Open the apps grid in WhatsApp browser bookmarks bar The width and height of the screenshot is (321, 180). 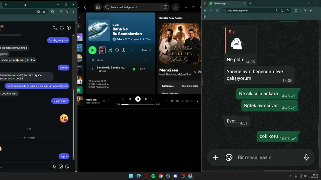coord(205,17)
